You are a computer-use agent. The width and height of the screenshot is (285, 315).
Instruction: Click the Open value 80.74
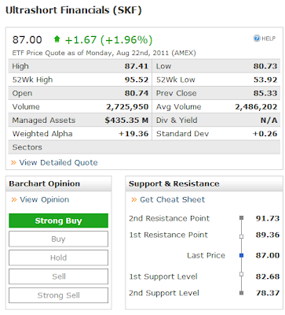(137, 93)
